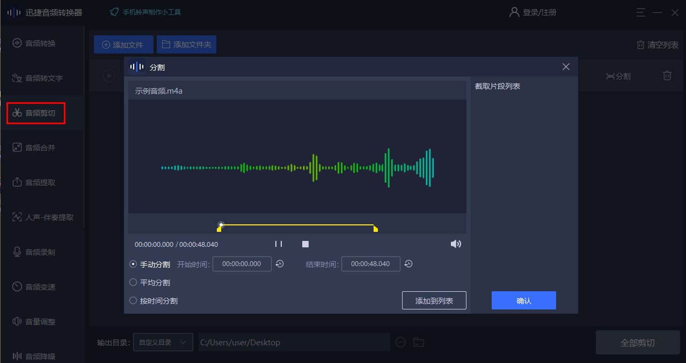Click the three-dots browse icon by output path

click(x=400, y=343)
